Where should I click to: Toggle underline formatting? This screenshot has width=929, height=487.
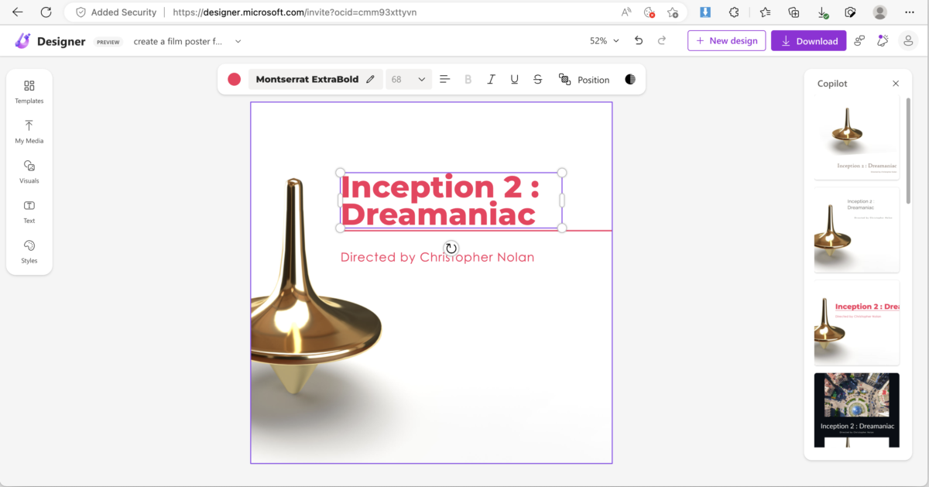pyautogui.click(x=514, y=80)
